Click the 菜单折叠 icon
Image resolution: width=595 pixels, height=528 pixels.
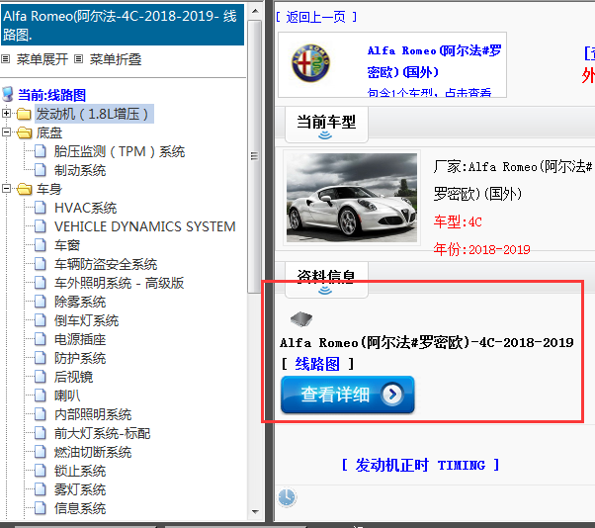point(78,59)
